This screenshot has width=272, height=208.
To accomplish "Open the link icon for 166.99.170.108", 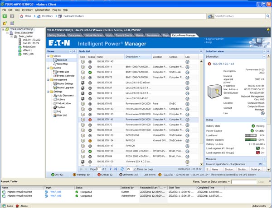I will pyautogui.click(x=187, y=162).
